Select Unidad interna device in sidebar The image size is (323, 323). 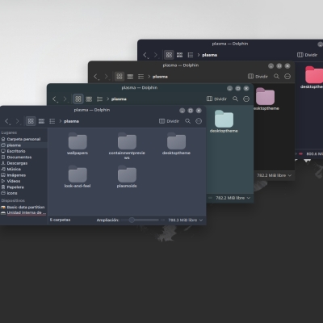coord(23,212)
